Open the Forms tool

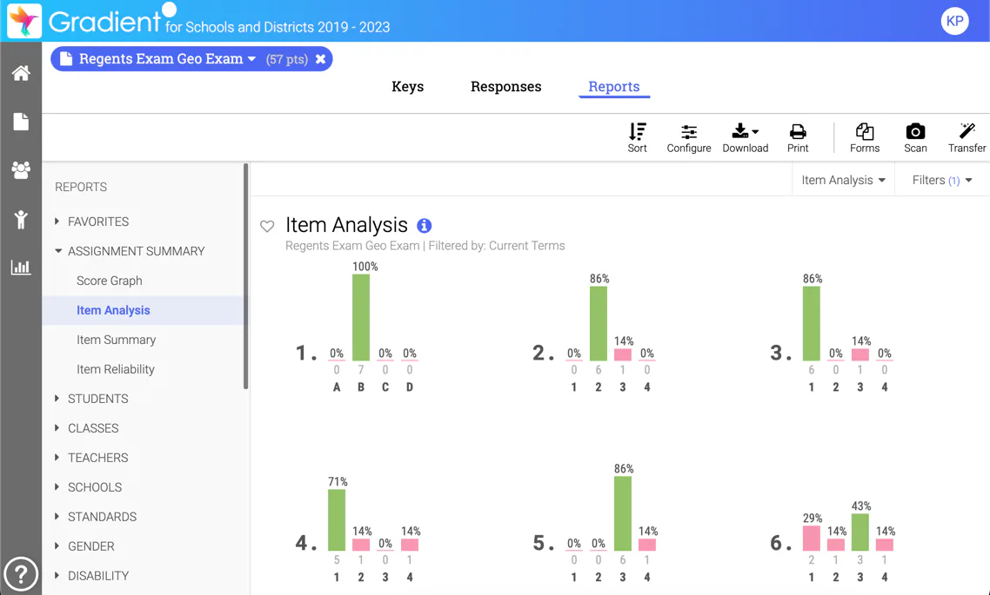coord(865,138)
